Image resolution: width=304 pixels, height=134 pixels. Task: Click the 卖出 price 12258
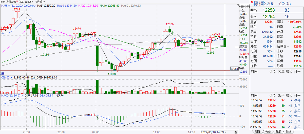coord(269,10)
